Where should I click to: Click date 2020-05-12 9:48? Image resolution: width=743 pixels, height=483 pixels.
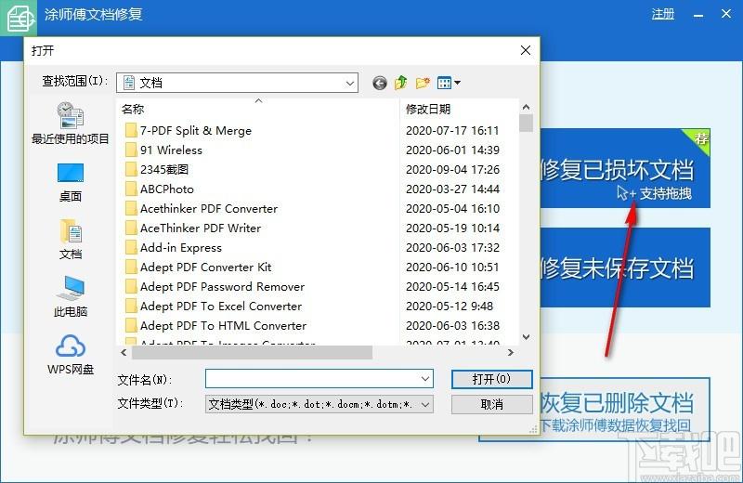click(450, 306)
